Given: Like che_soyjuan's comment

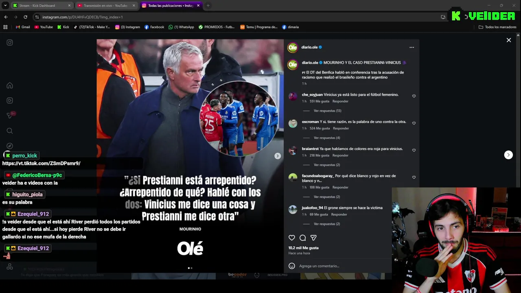Looking at the screenshot, I should (x=414, y=96).
